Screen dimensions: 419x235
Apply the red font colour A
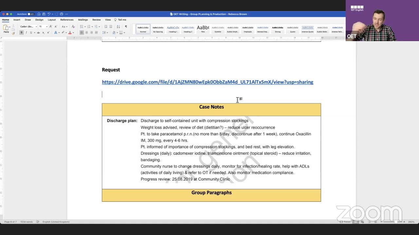click(70, 33)
